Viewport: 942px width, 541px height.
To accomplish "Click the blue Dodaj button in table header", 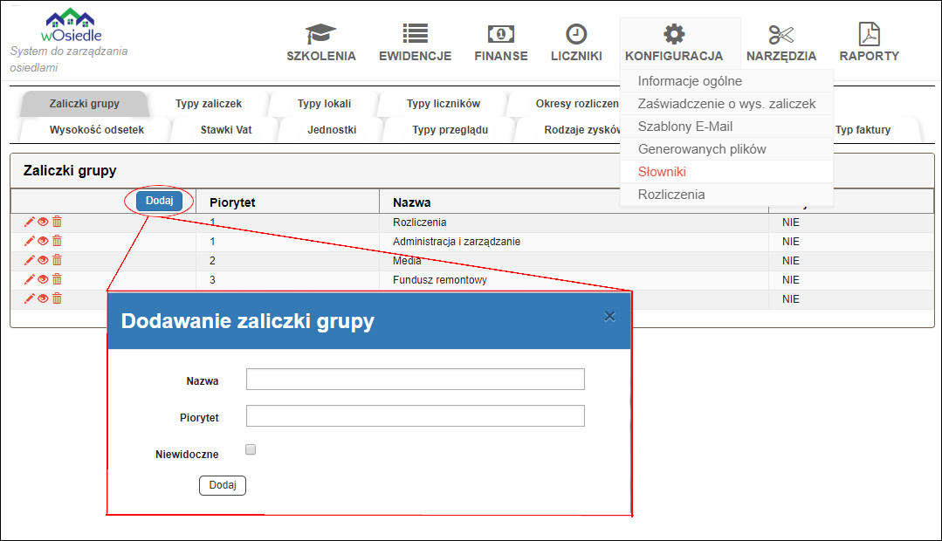I will pyautogui.click(x=159, y=201).
